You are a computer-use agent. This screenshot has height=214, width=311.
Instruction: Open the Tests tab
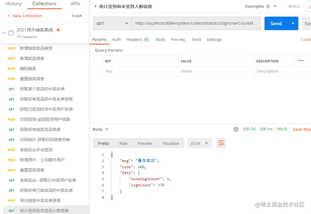coord(196,39)
